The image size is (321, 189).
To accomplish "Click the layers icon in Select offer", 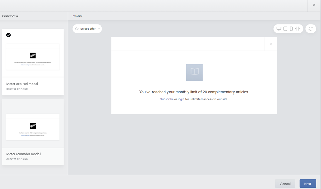I will (77, 29).
